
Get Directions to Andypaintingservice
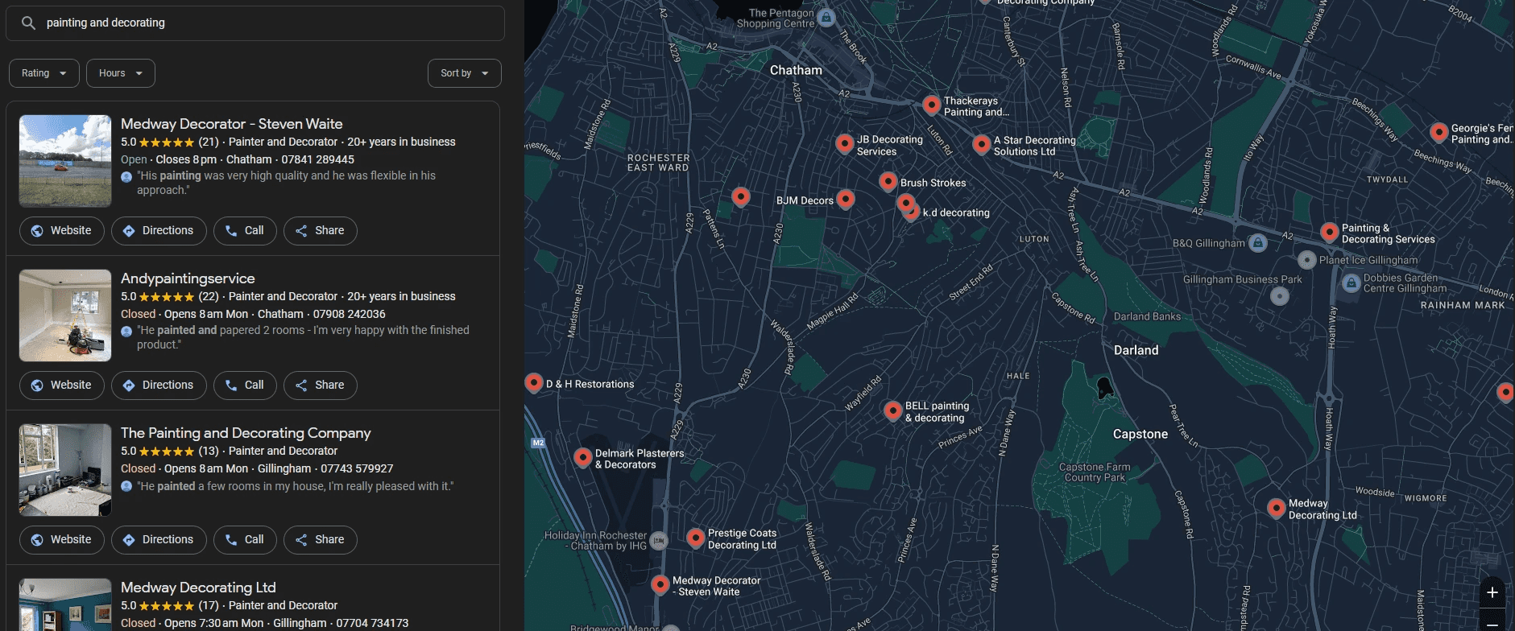[159, 386]
